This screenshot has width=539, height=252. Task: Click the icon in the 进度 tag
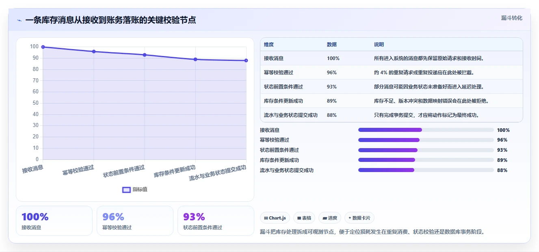325,218
